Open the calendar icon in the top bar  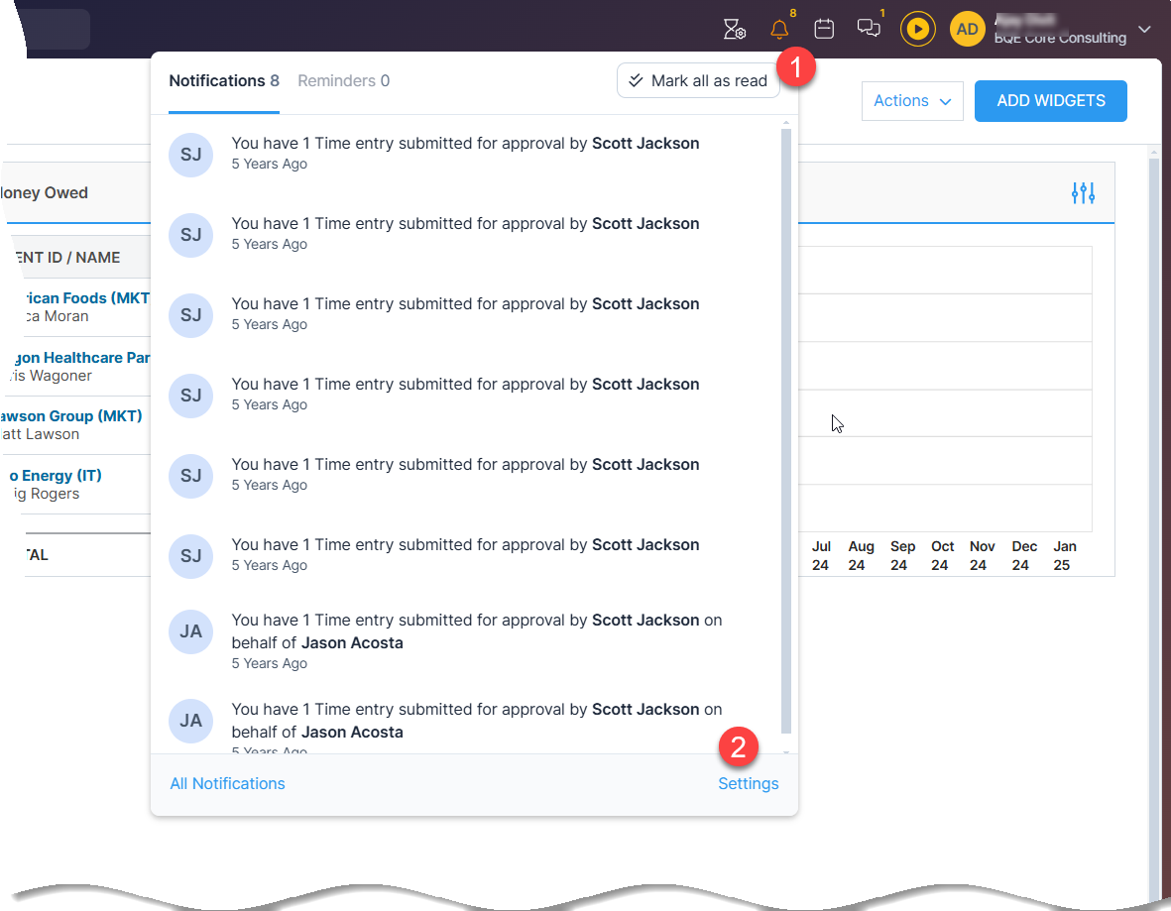pyautogui.click(x=824, y=29)
